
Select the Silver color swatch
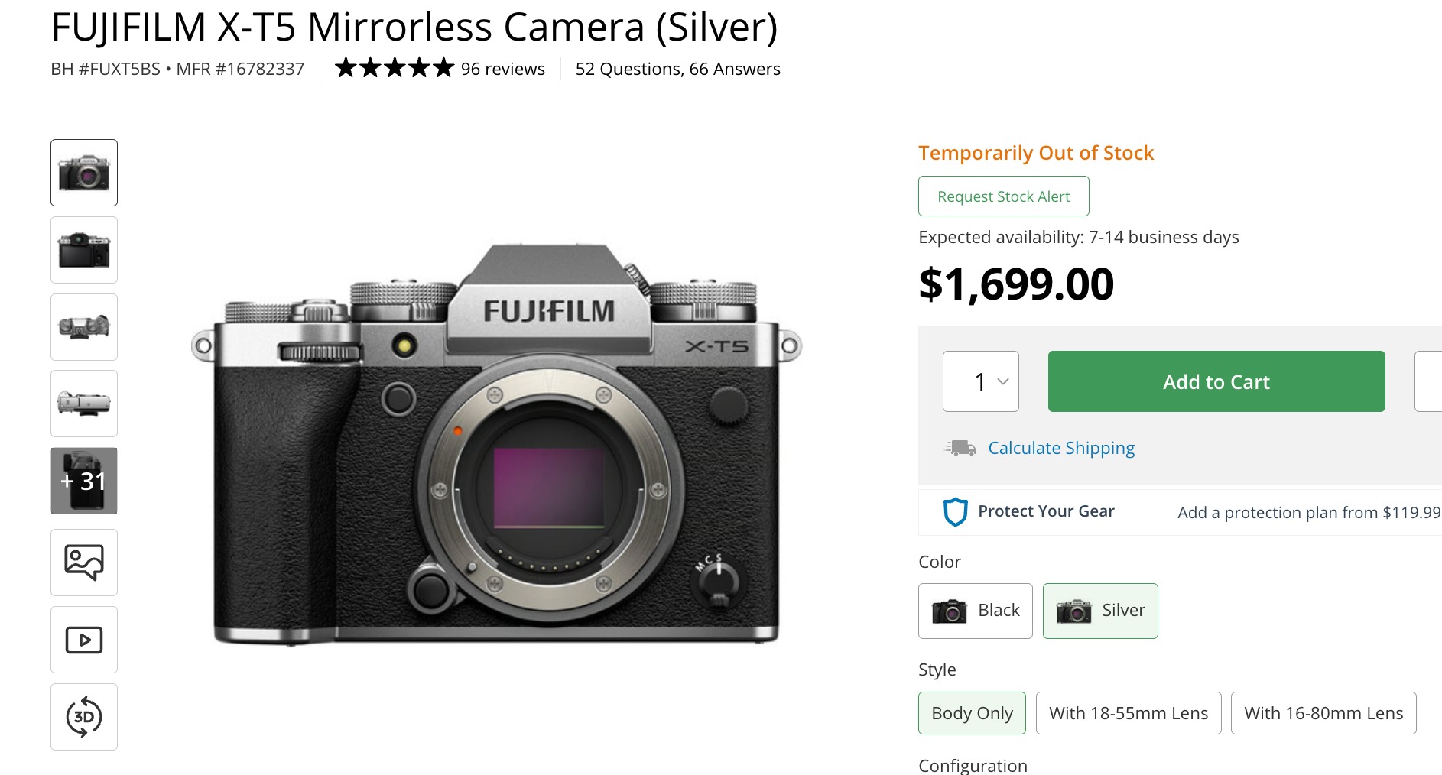coord(1100,611)
